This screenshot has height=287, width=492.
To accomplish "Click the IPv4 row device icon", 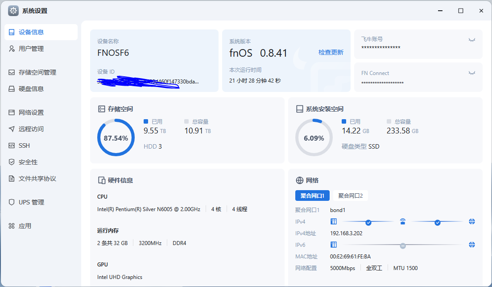I will pyautogui.click(x=334, y=221).
